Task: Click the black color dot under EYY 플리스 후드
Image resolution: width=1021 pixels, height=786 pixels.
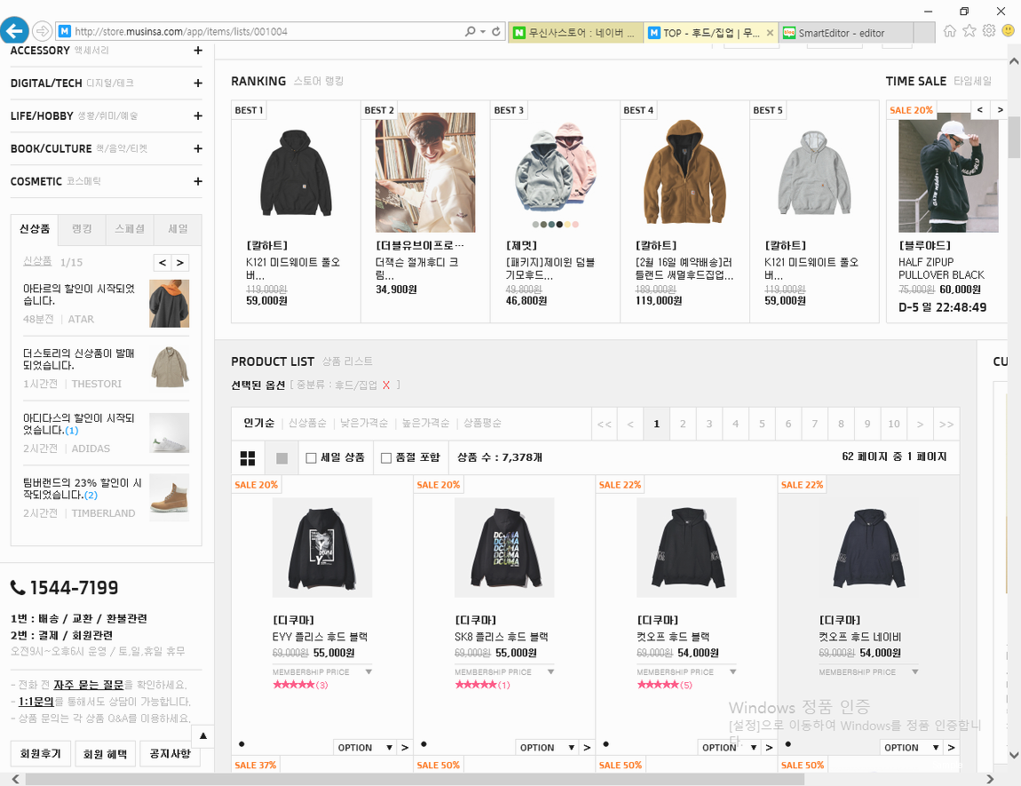Action: 241,743
